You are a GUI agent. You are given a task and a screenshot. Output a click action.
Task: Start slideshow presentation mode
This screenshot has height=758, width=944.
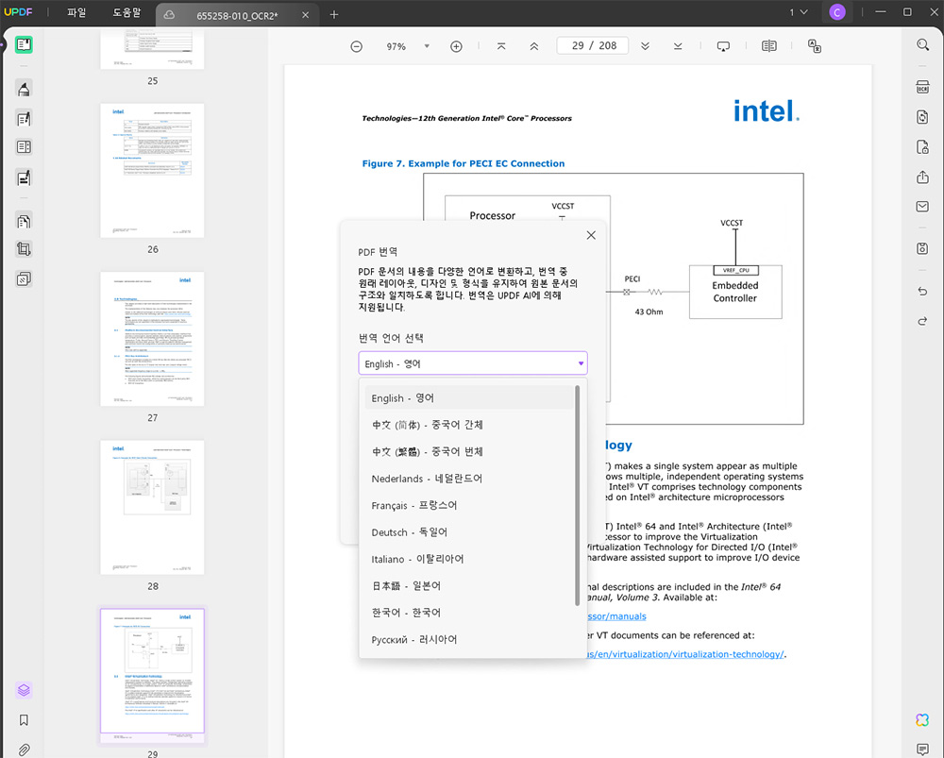coord(724,46)
